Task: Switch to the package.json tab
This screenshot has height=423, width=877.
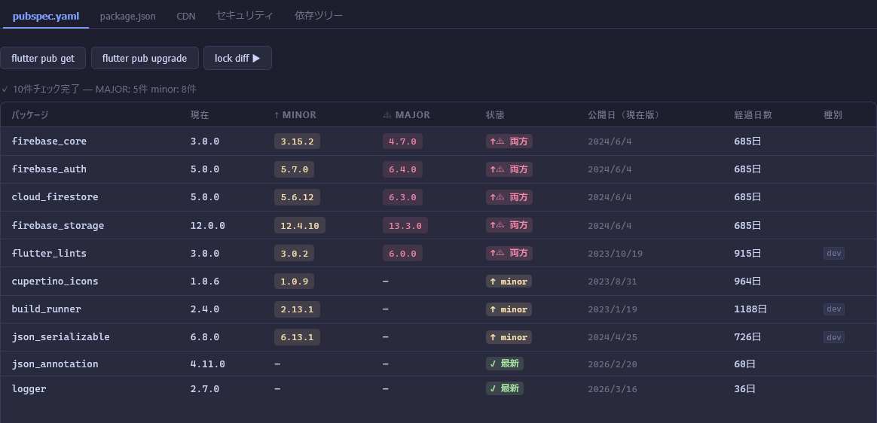Action: click(x=127, y=16)
